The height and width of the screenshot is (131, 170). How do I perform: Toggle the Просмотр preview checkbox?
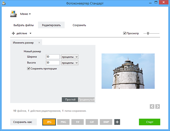click(x=124, y=33)
